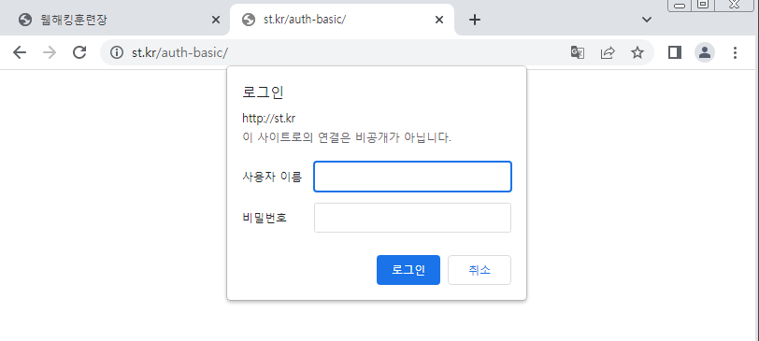Focus the 사용자 이름 input field

click(x=412, y=177)
